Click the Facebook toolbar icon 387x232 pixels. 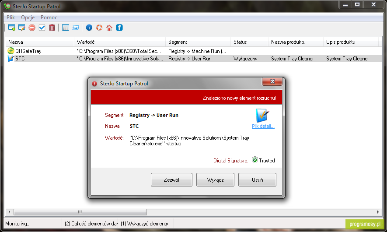(119, 28)
